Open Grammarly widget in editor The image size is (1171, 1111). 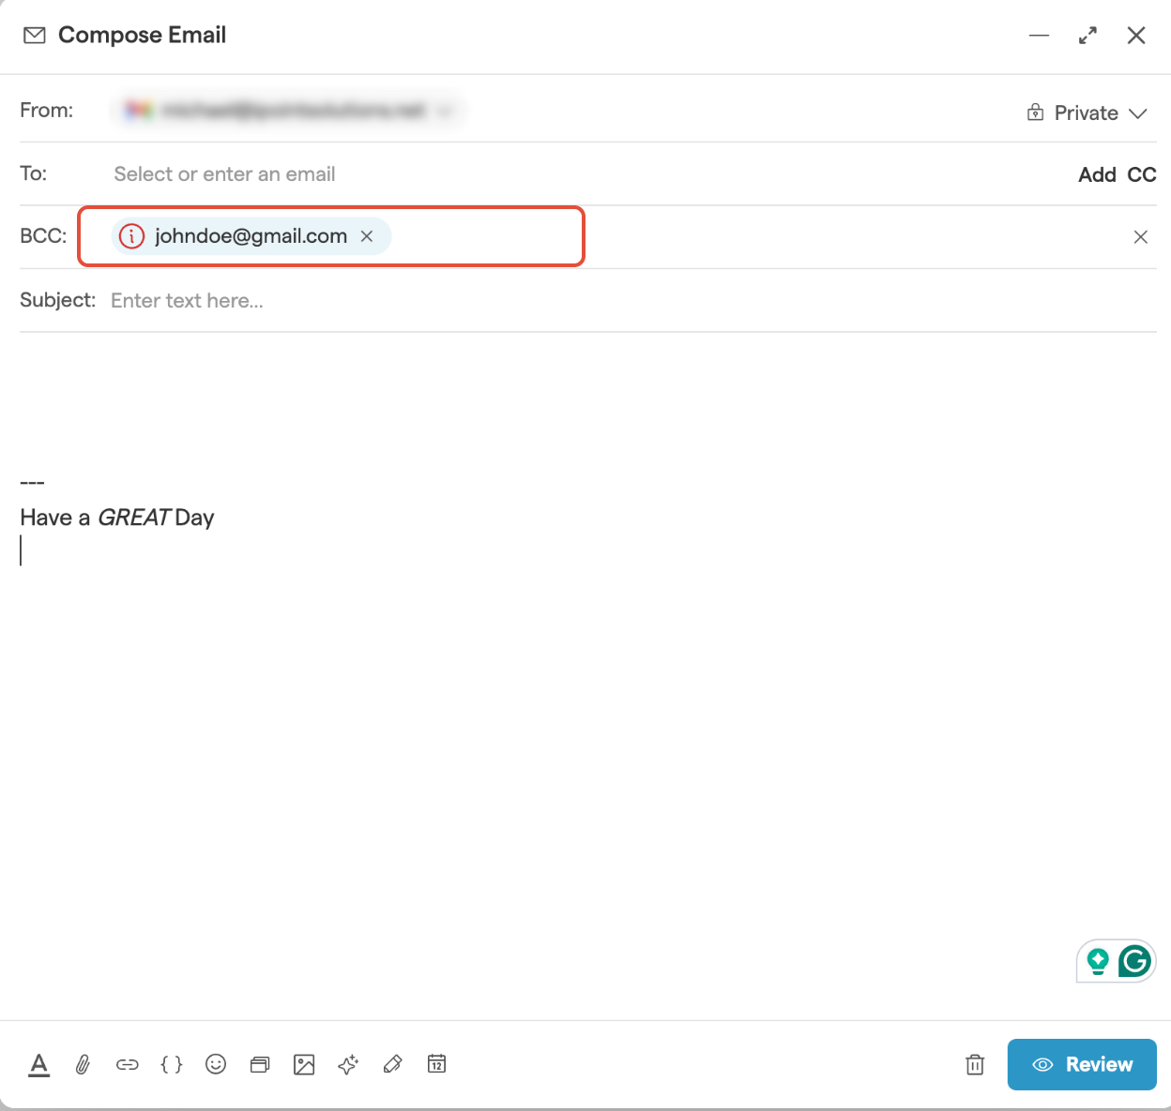click(1133, 961)
